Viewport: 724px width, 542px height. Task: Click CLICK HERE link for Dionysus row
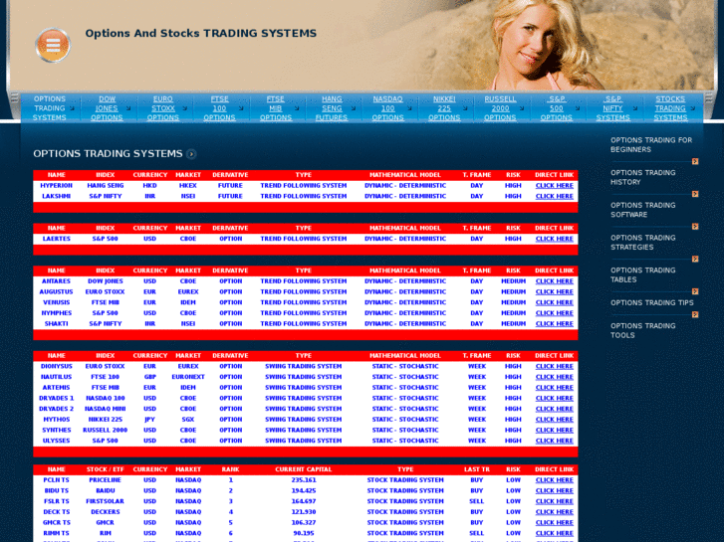click(x=554, y=366)
